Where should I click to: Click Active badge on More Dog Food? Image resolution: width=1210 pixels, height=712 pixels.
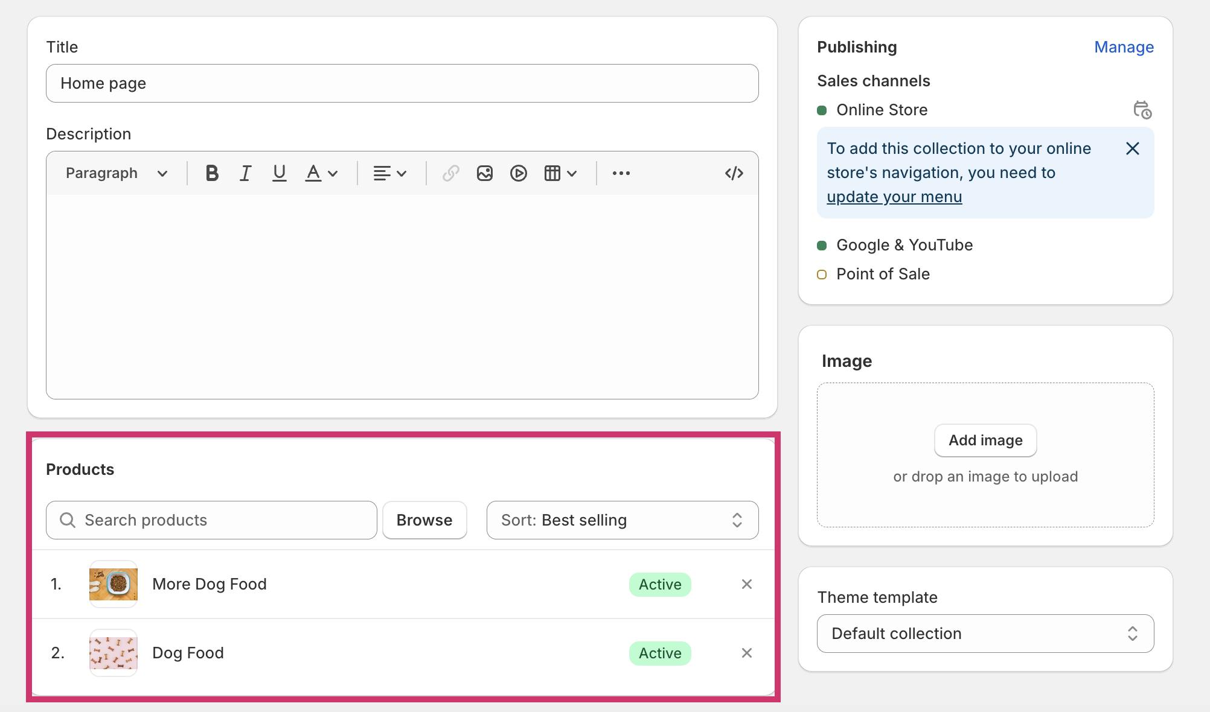pyautogui.click(x=660, y=585)
